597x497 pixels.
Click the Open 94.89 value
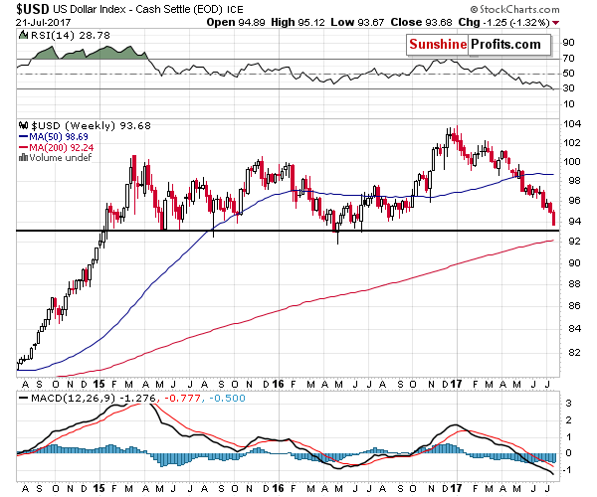tap(236, 23)
